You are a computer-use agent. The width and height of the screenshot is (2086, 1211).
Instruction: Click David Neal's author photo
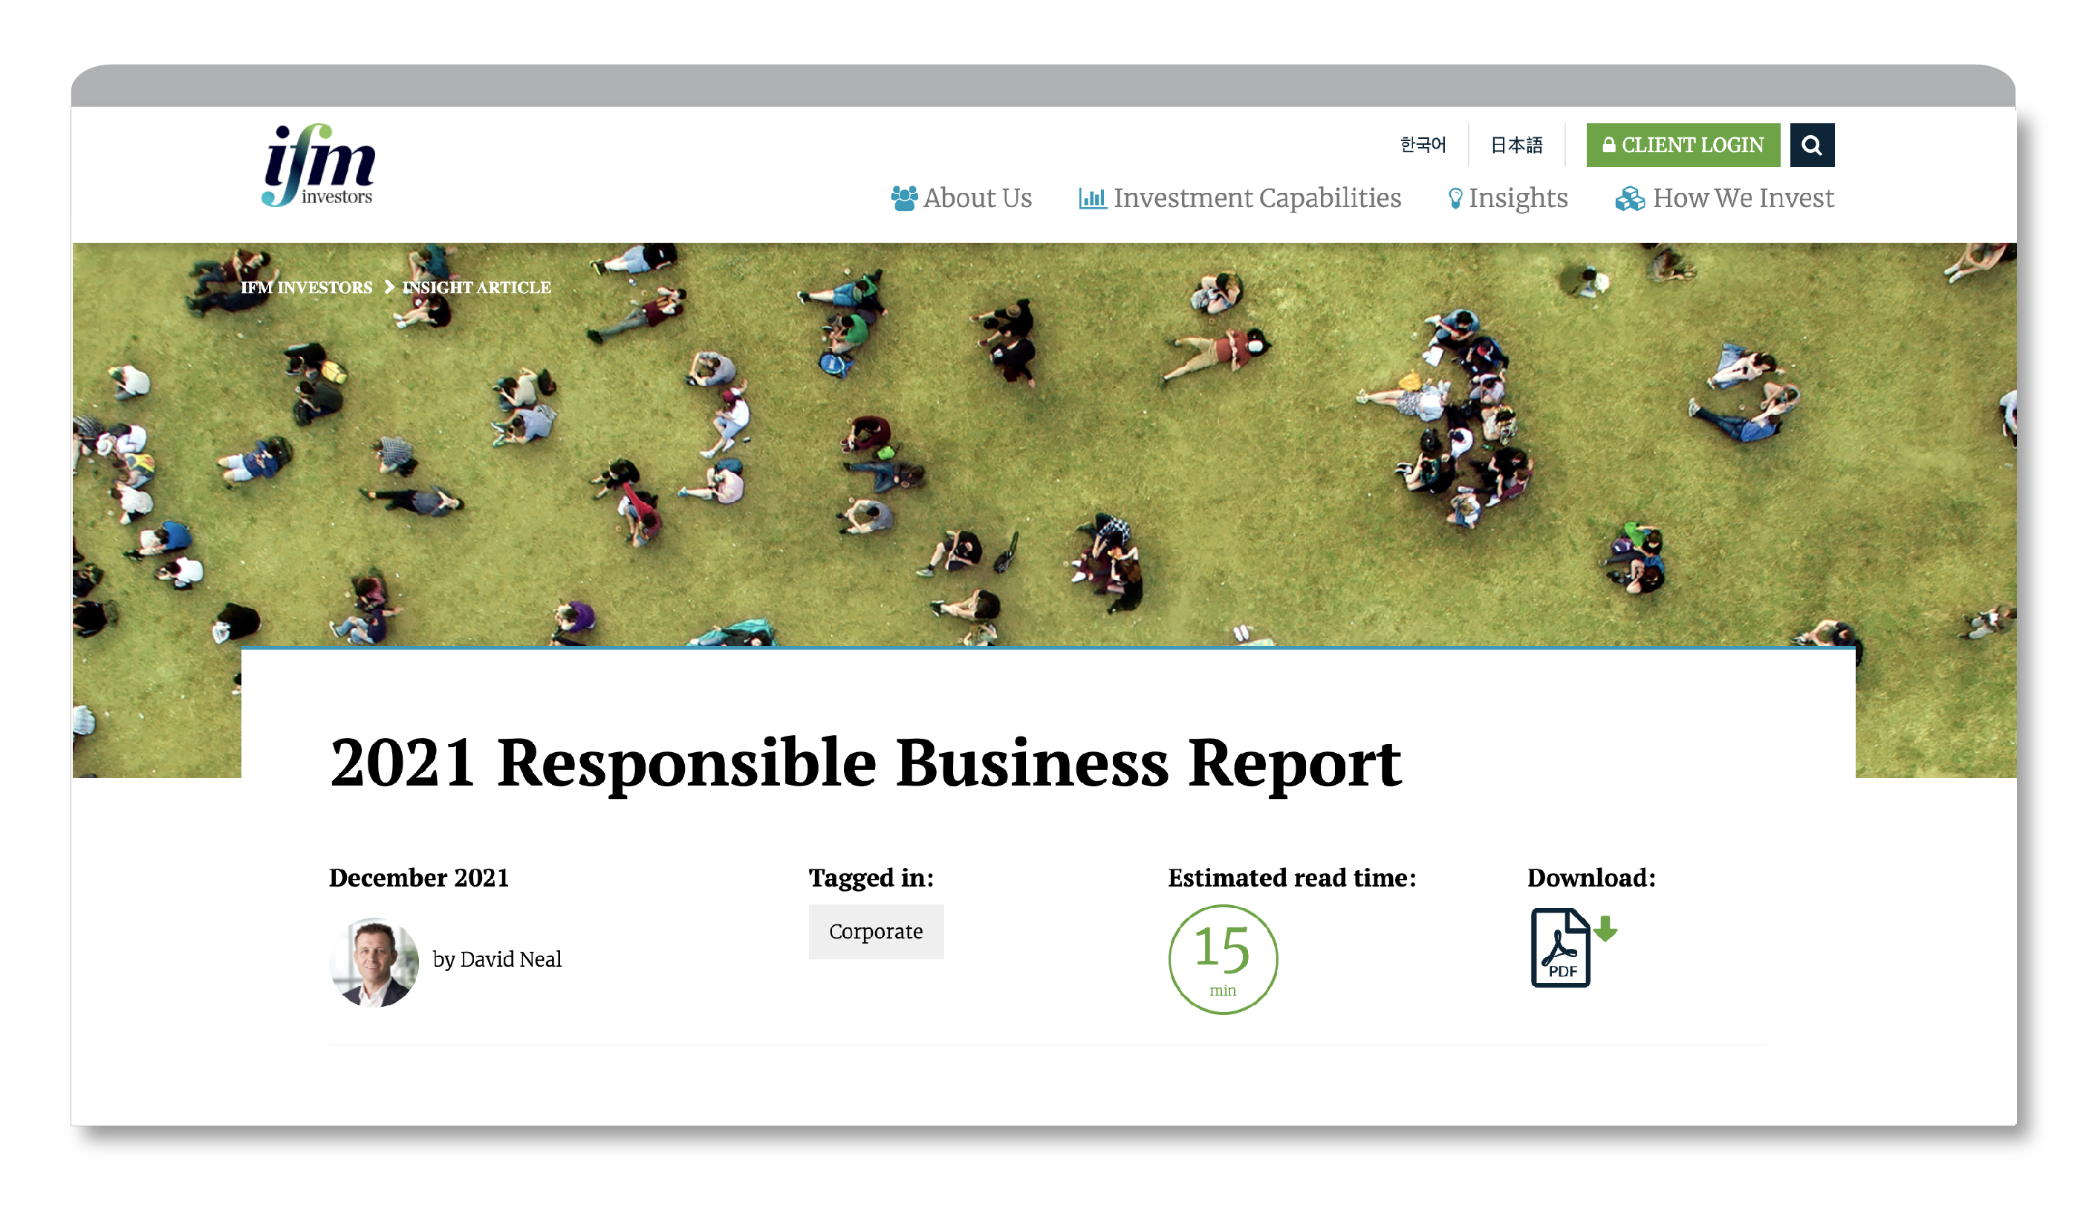tap(374, 962)
